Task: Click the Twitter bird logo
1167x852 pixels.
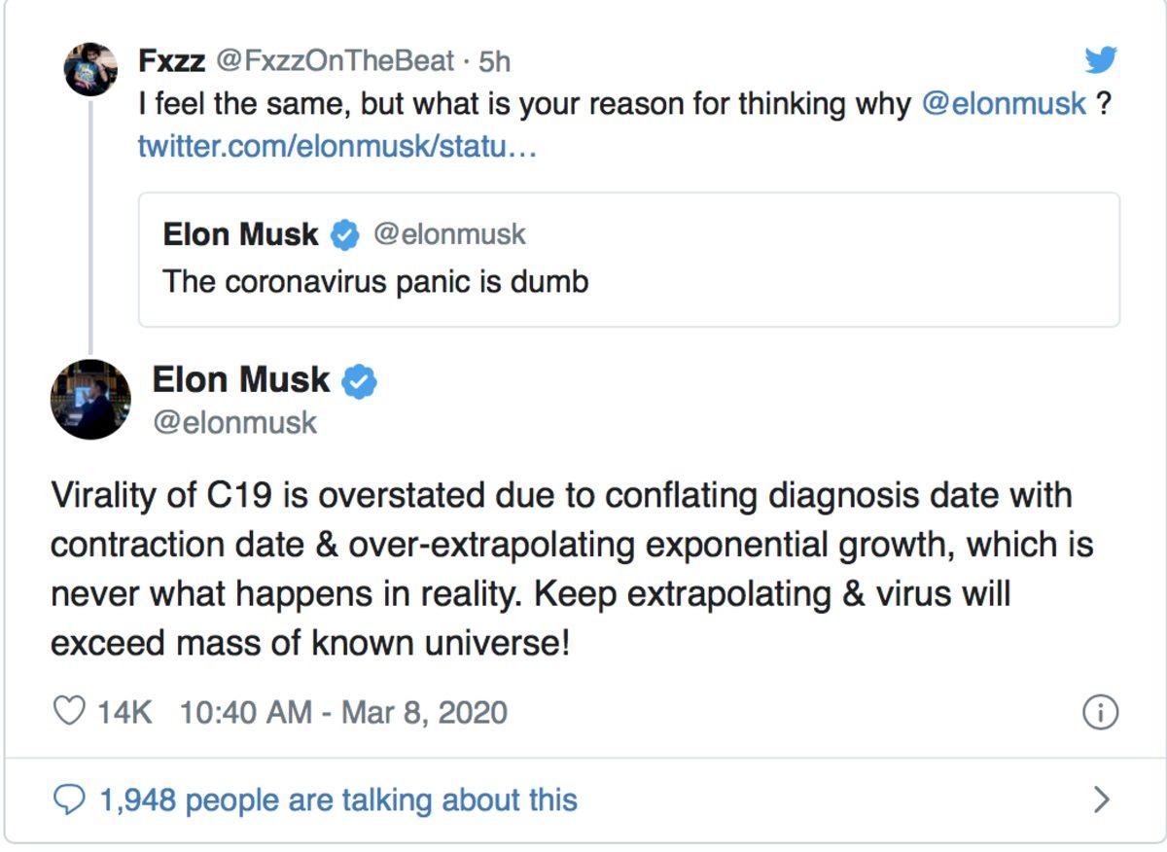Action: [x=1101, y=60]
